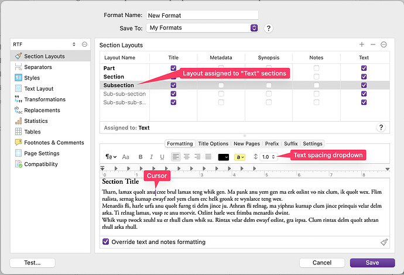Open the RTF format type dropdown
This screenshot has height=275, width=404.
click(45, 44)
